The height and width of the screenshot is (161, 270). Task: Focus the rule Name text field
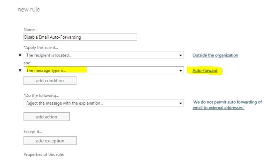coord(80,37)
